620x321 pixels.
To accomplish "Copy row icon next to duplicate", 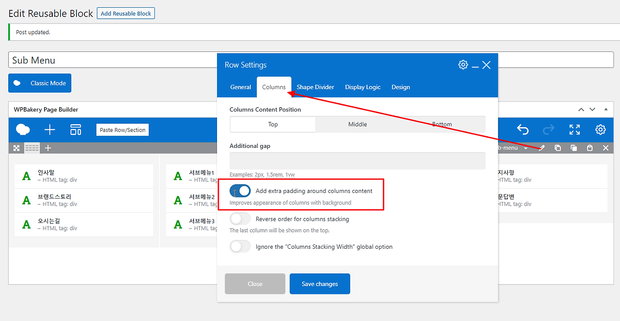I will [573, 148].
